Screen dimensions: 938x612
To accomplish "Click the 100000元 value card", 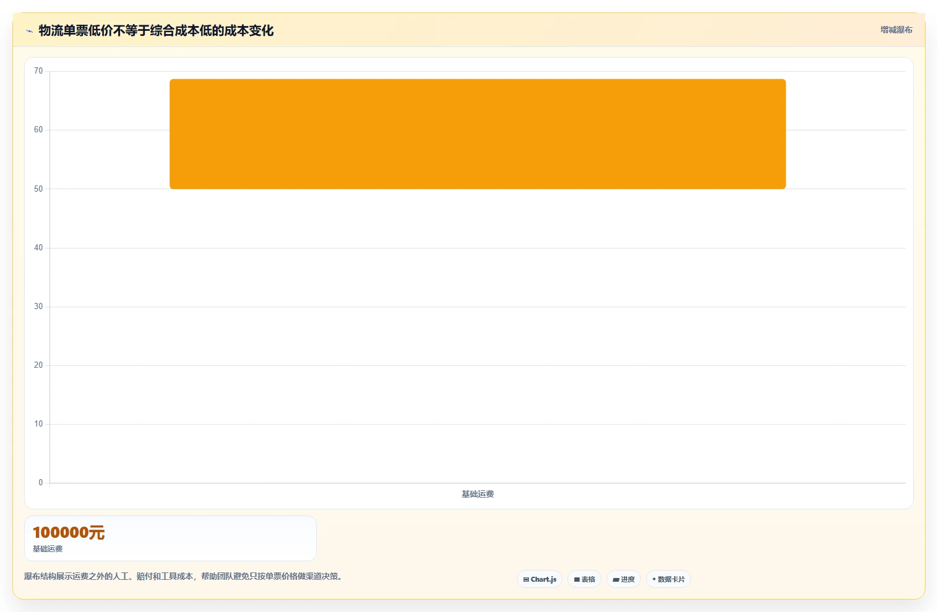I will point(170,538).
